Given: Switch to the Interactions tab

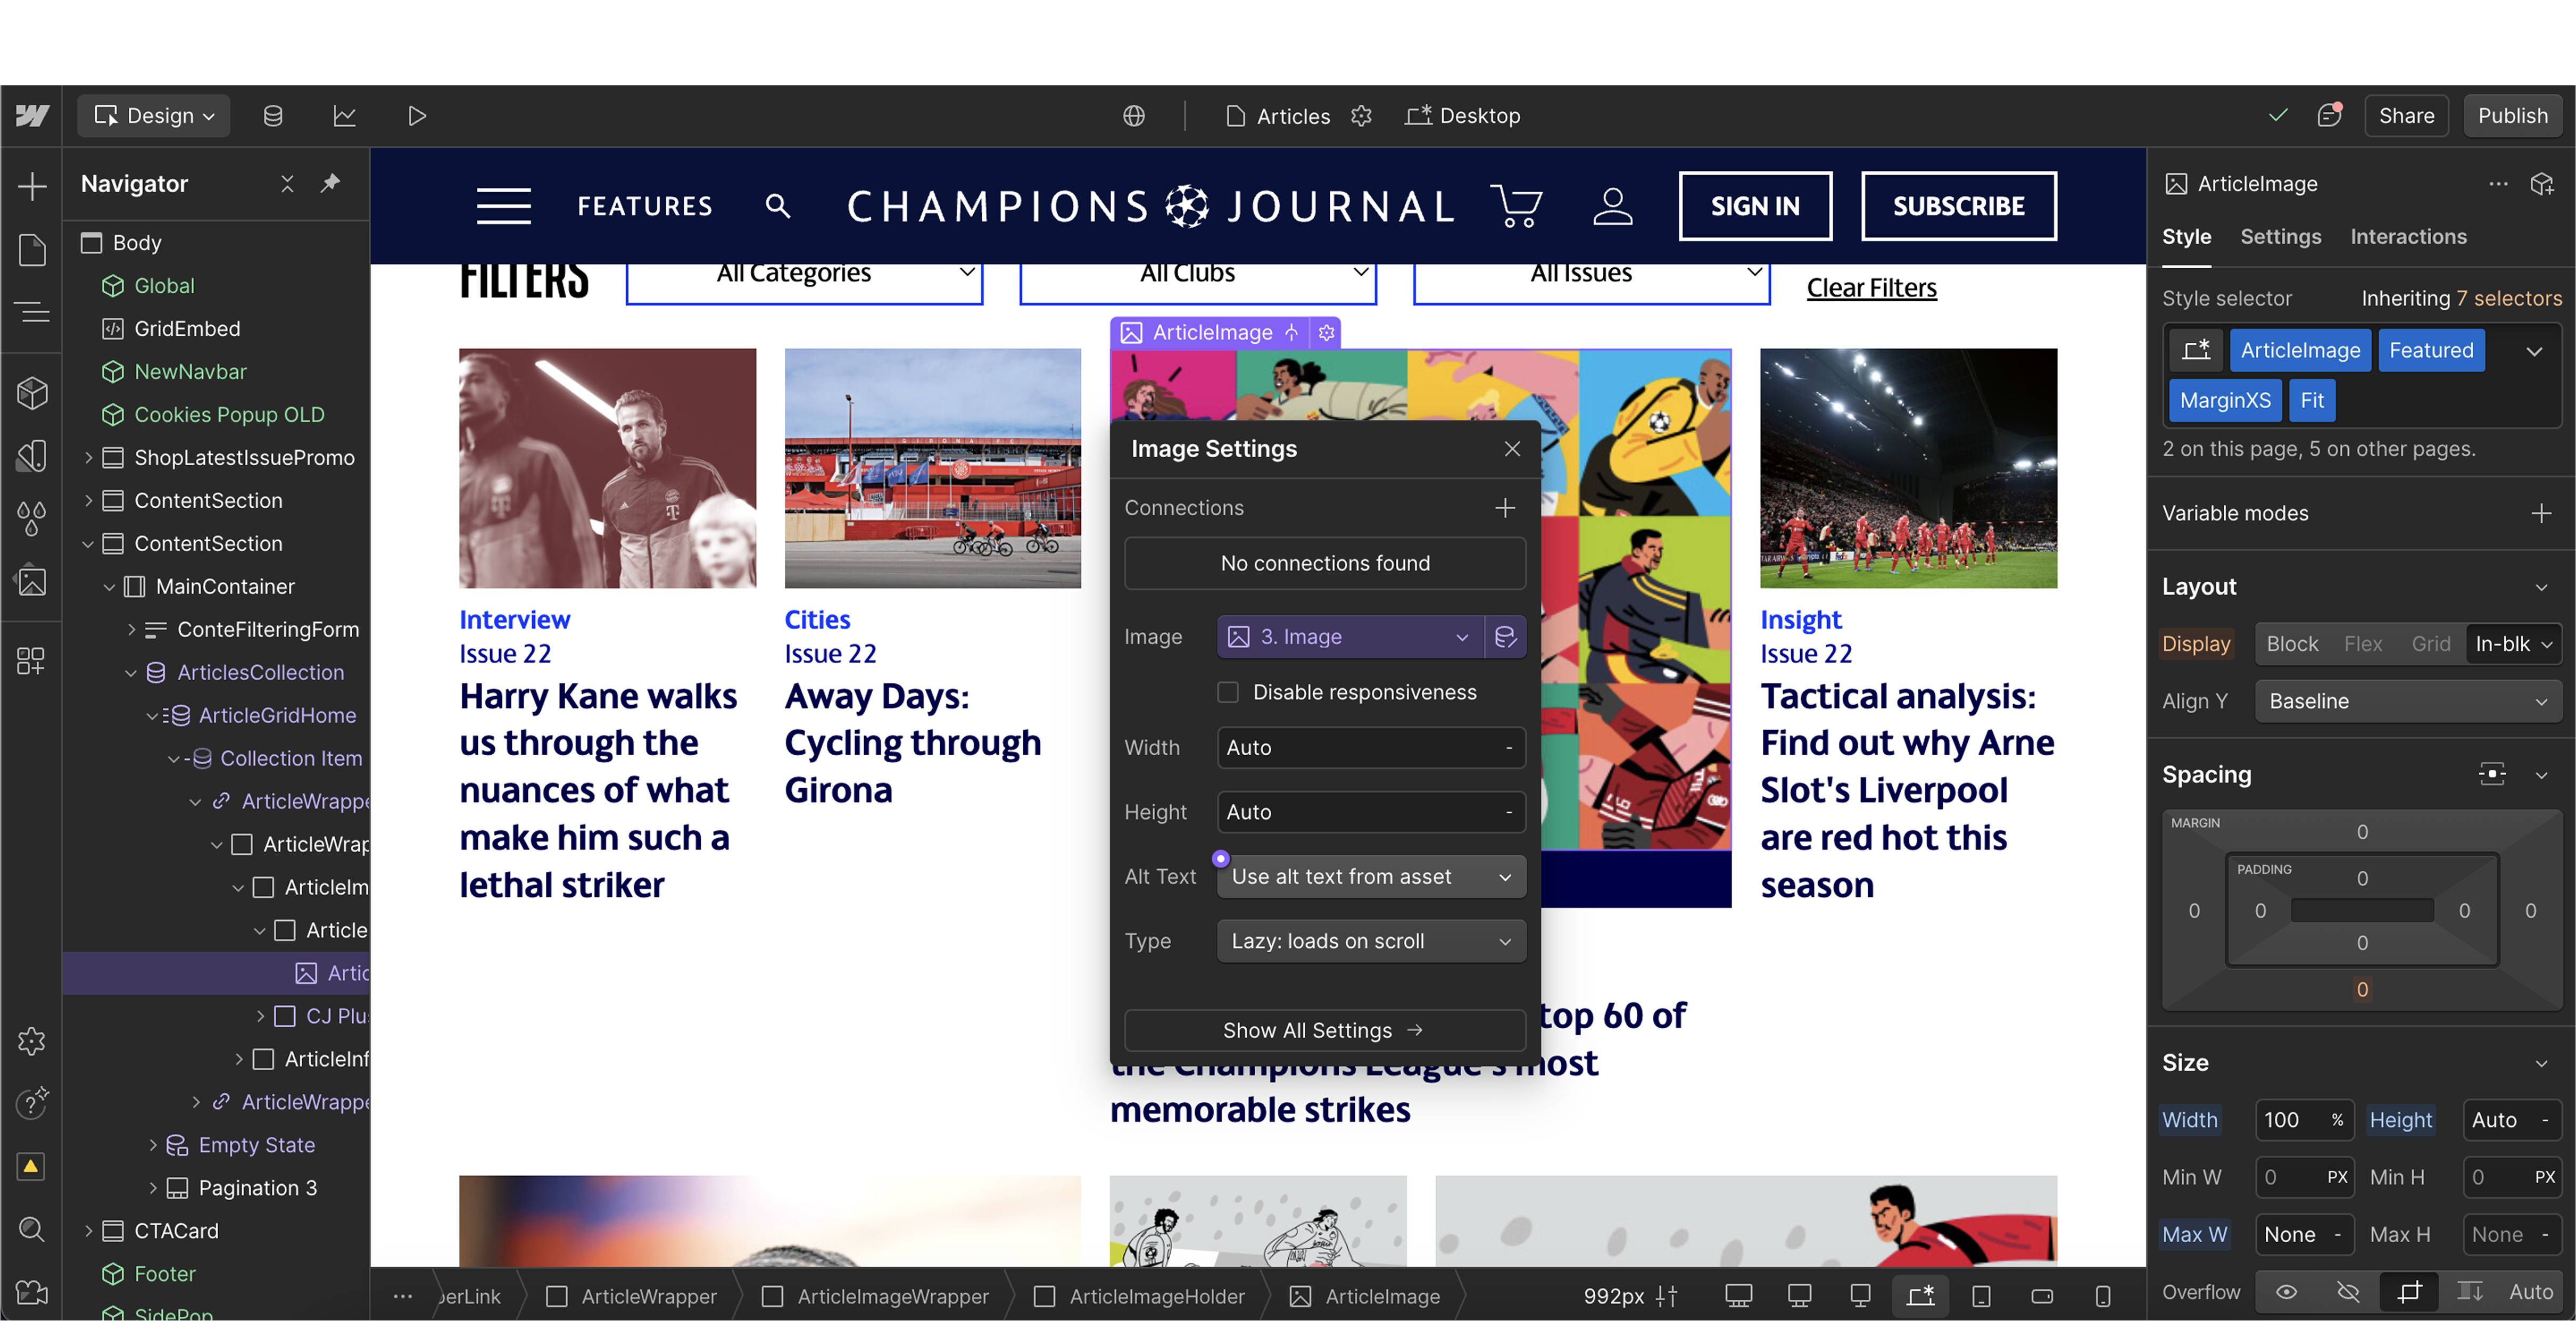Looking at the screenshot, I should (2408, 237).
